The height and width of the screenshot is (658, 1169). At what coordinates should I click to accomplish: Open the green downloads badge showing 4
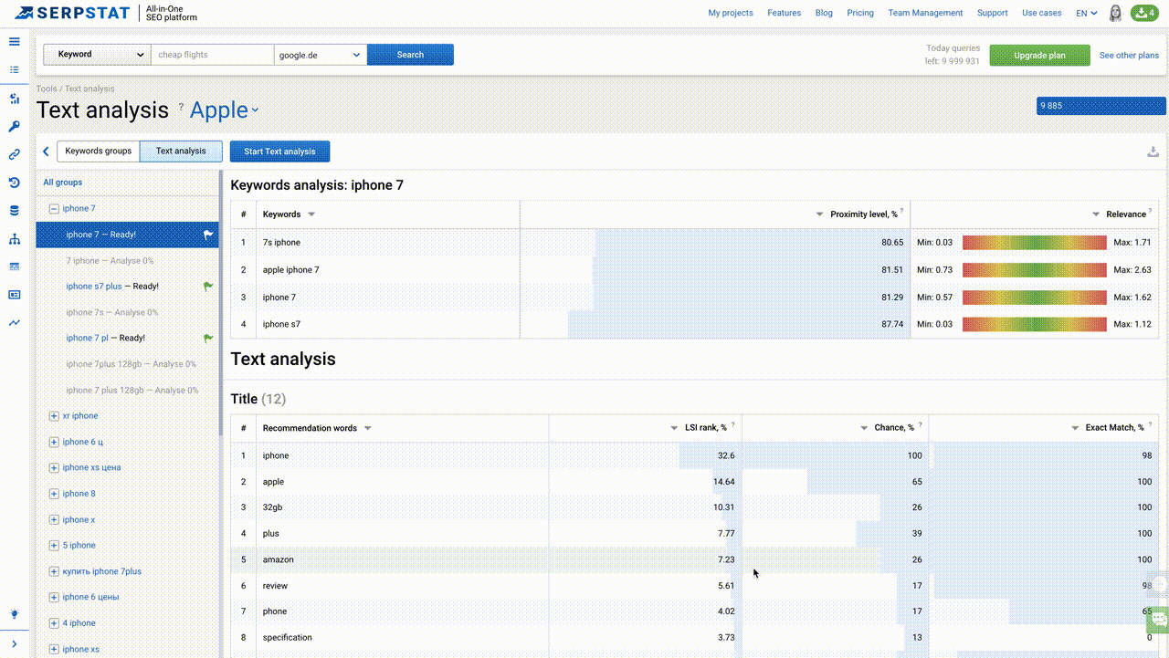(x=1144, y=13)
